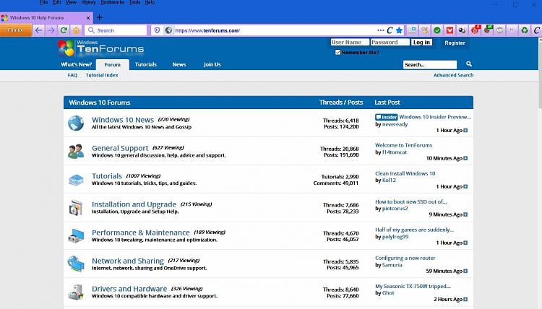The height and width of the screenshot is (309, 542).
Task: Click the TenForums logo
Action: click(x=100, y=48)
